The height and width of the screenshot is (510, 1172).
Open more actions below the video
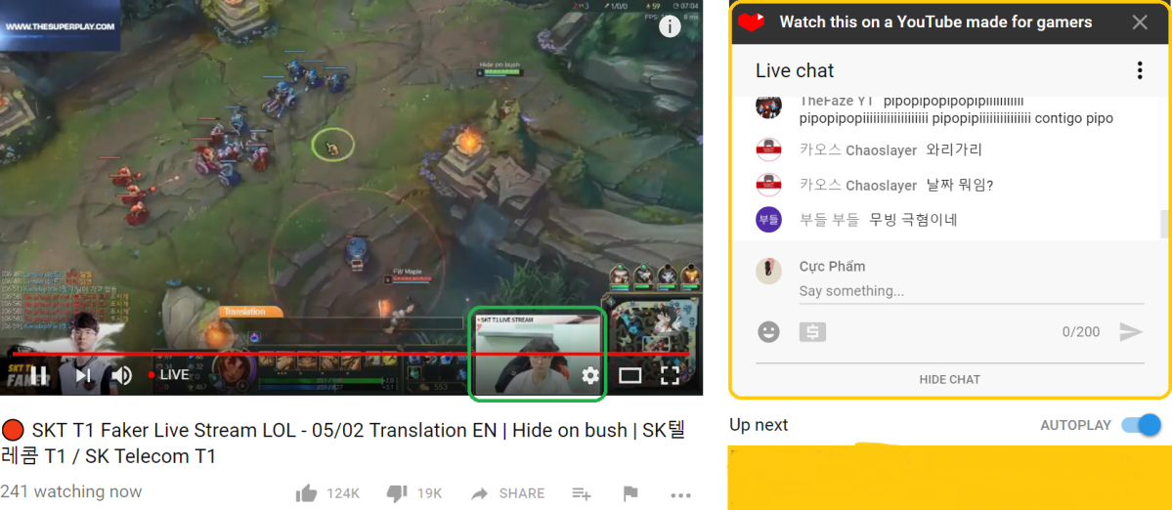[x=681, y=494]
